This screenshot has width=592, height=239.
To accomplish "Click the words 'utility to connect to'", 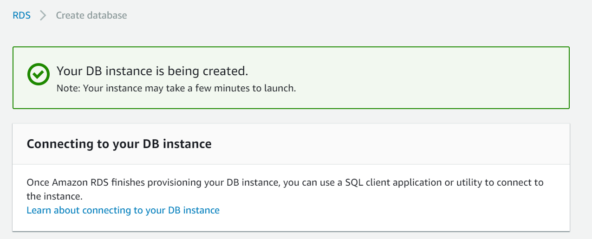I will pyautogui.click(x=500, y=182).
